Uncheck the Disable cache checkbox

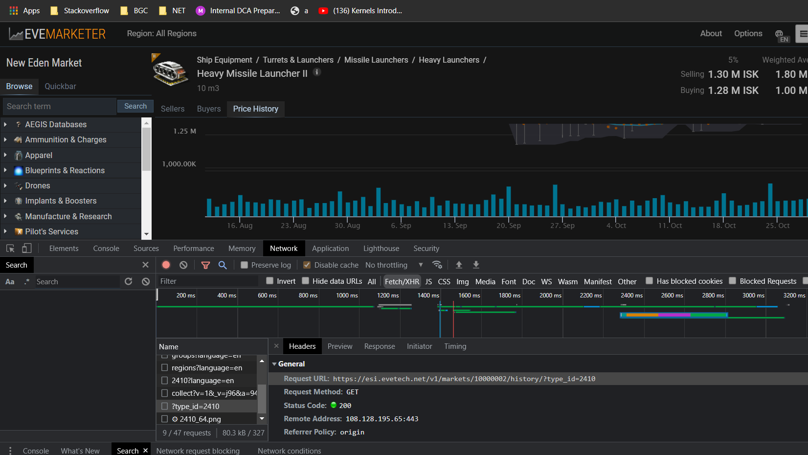click(x=307, y=265)
